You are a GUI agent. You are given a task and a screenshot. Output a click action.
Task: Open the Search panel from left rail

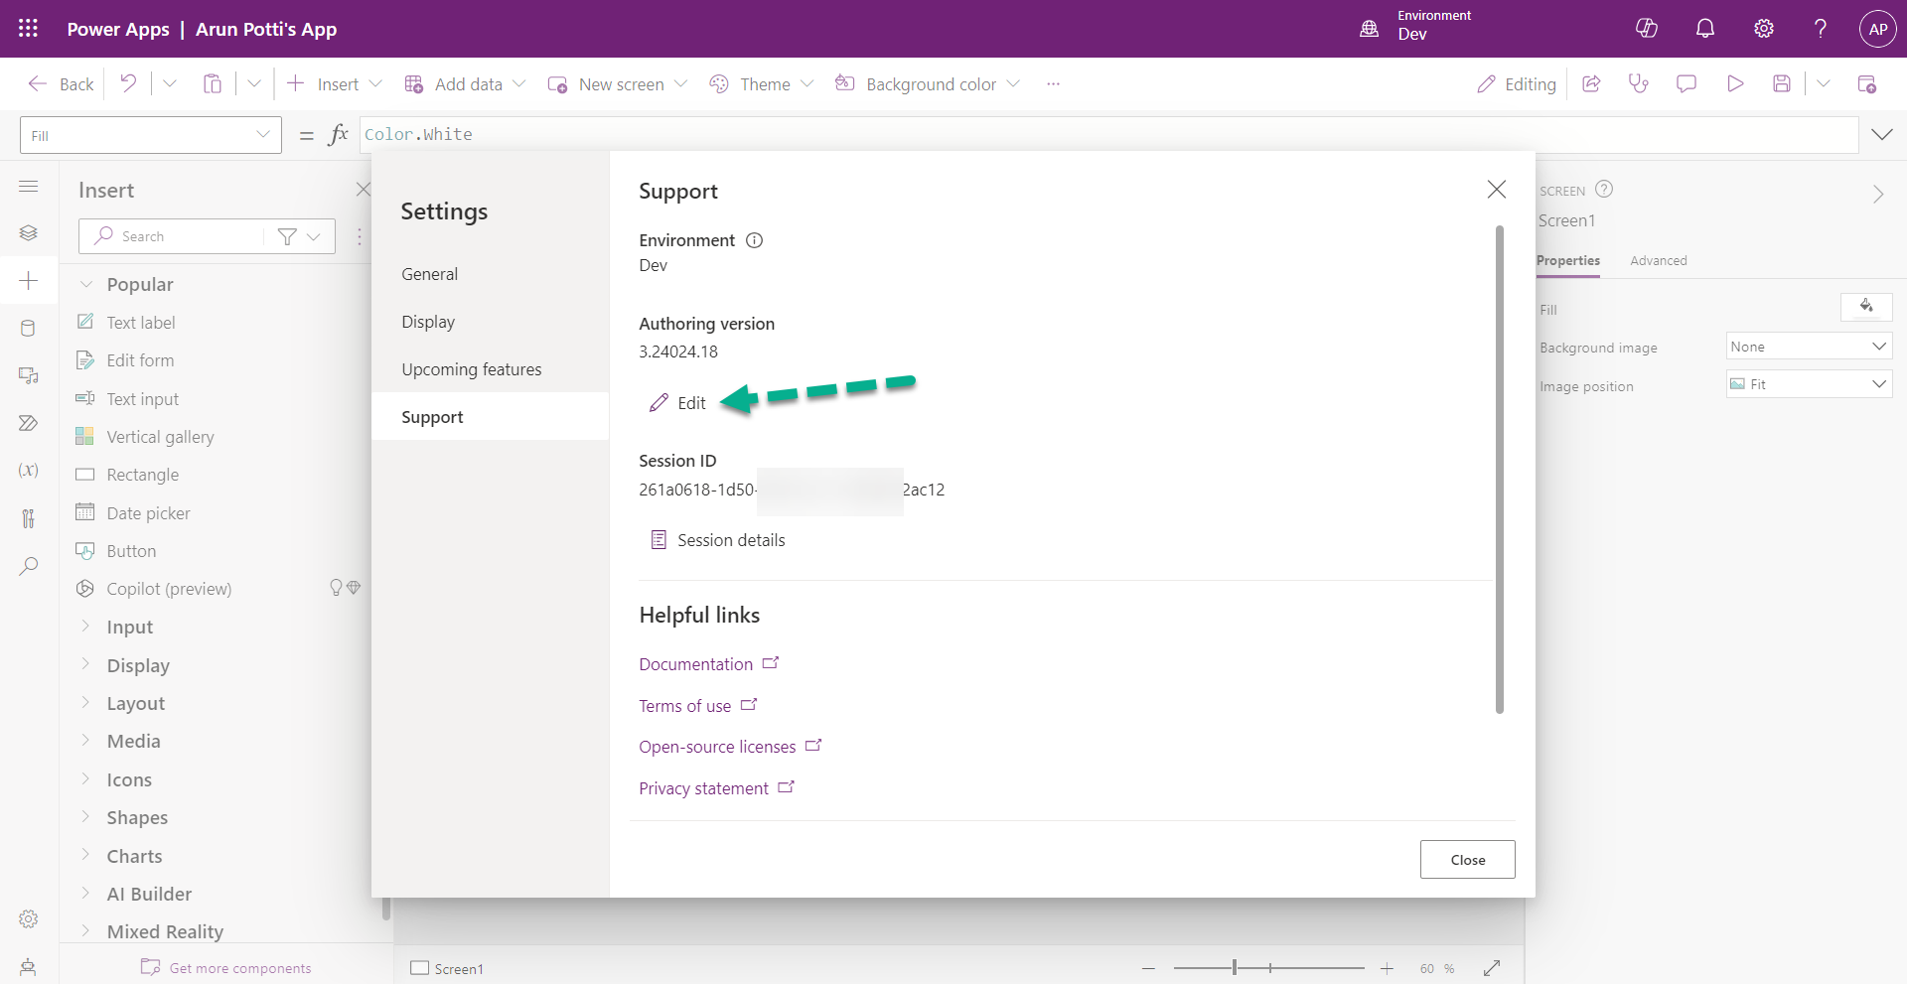pyautogui.click(x=29, y=566)
